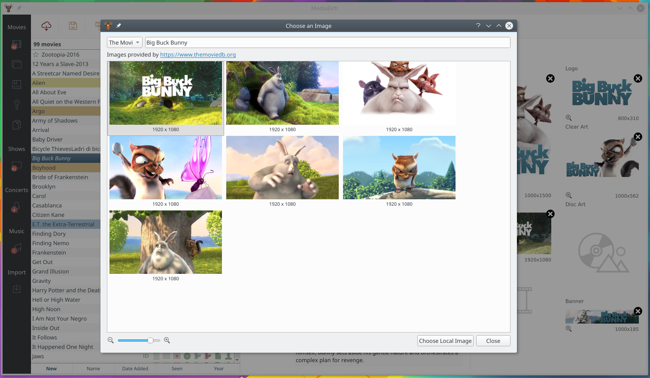Sort movie list by Year tab
The image size is (650, 378).
point(219,369)
